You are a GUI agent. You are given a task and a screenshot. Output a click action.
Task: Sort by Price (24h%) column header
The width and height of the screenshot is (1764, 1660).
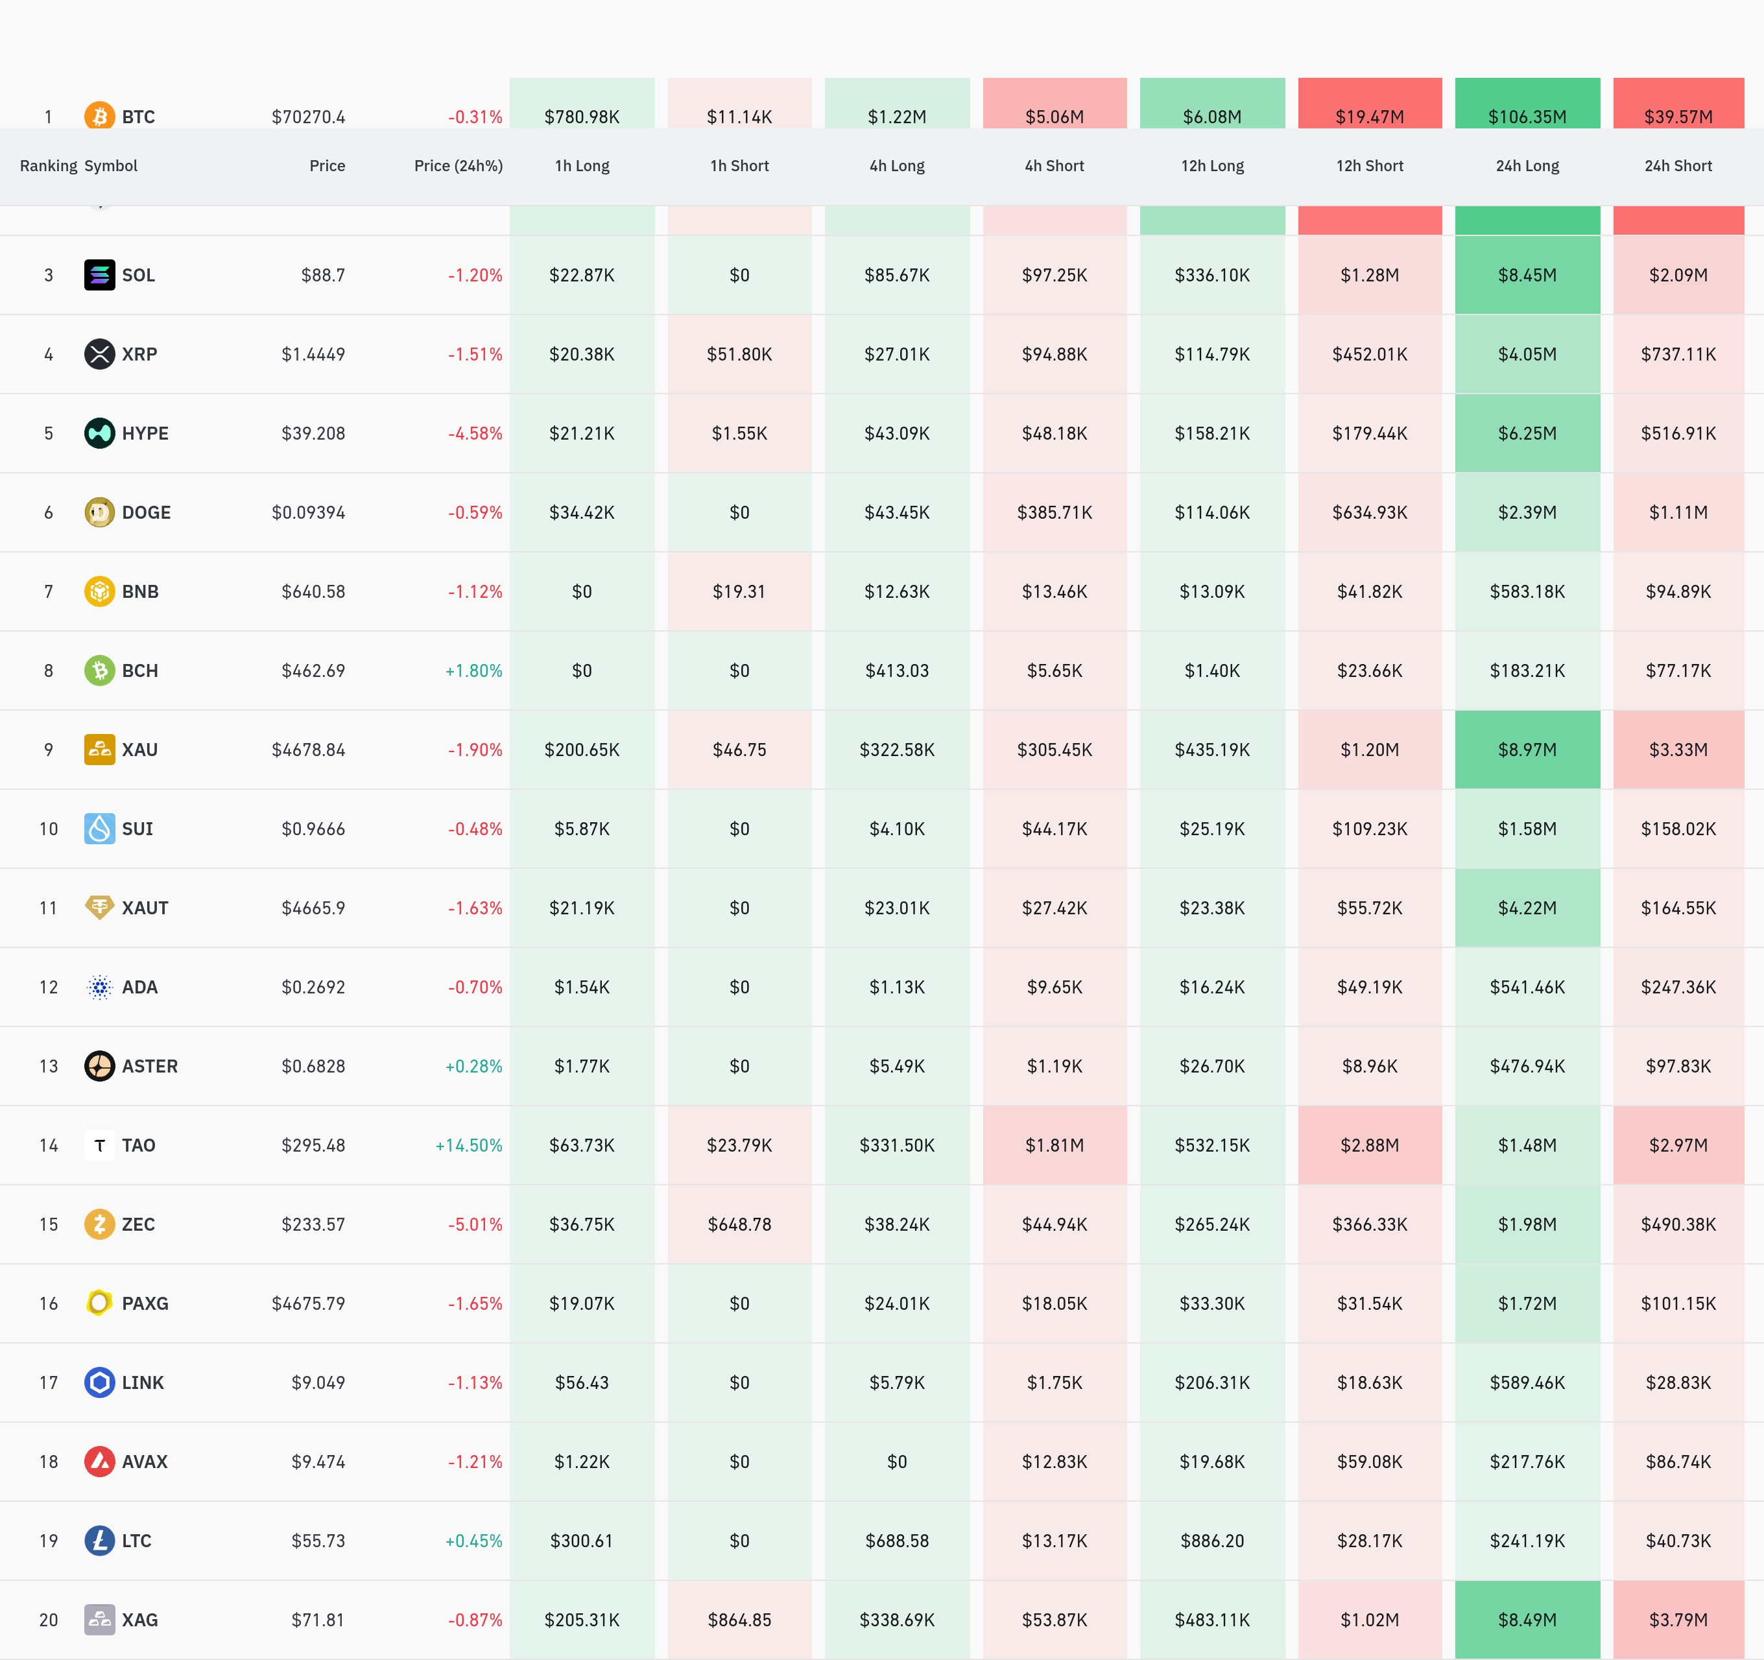coord(458,166)
